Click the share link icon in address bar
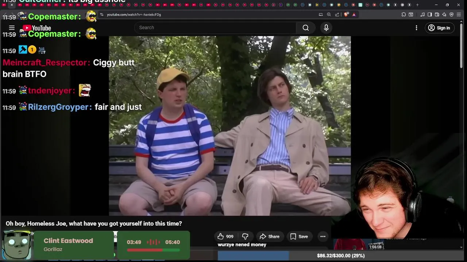This screenshot has width=467, height=262. click(x=337, y=15)
